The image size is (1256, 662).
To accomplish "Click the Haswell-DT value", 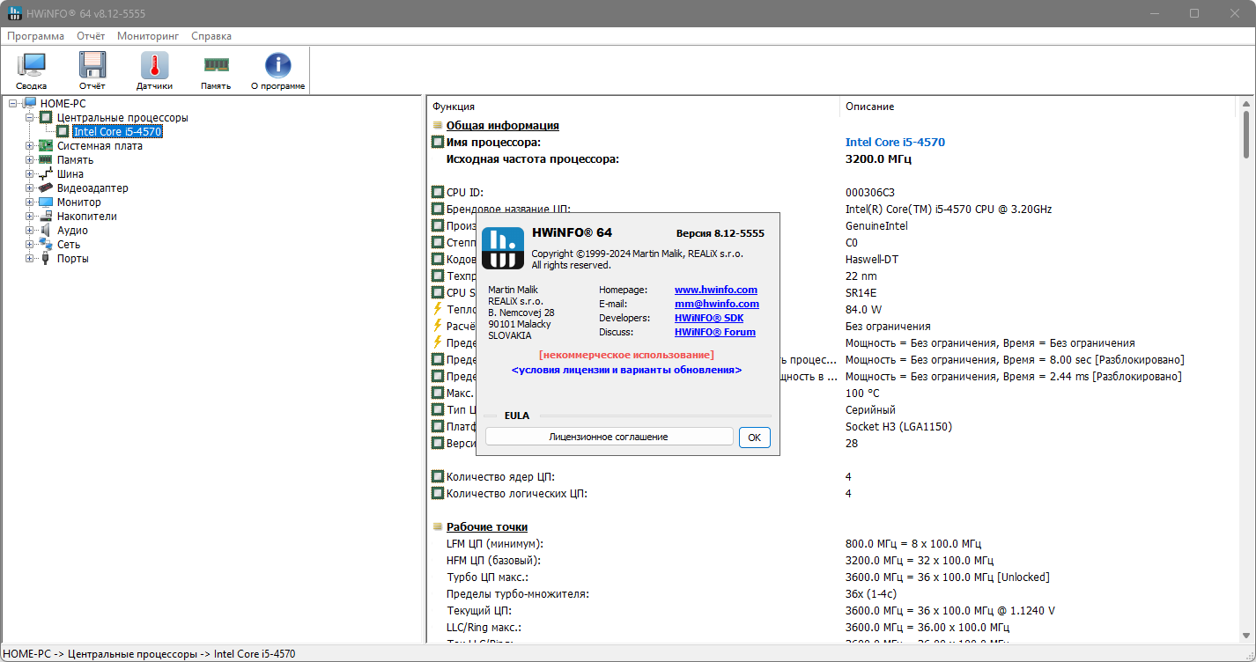I will (872, 259).
